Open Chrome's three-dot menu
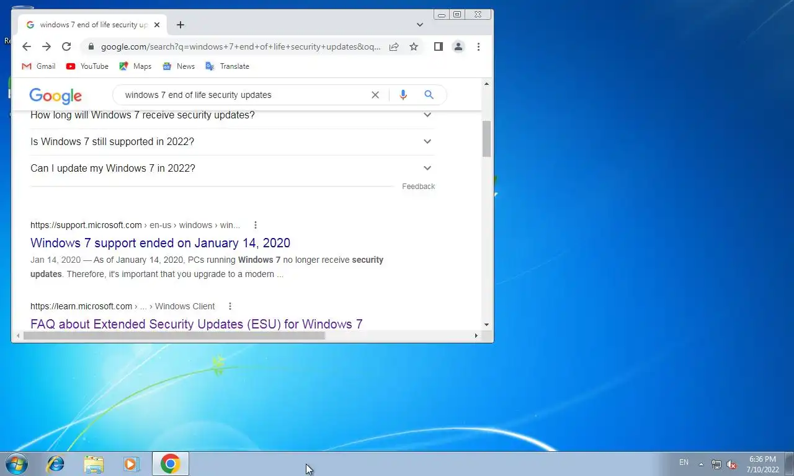Screen dimensions: 794x476 478,46
